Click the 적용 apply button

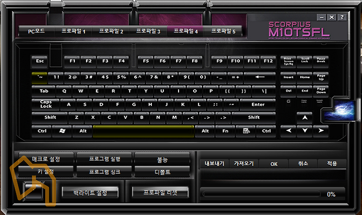332,164
